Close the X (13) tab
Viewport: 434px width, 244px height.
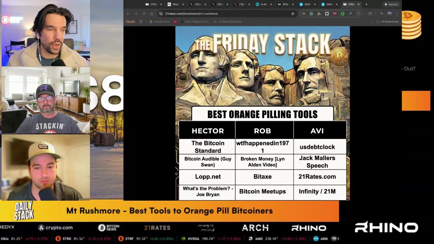point(205,4)
